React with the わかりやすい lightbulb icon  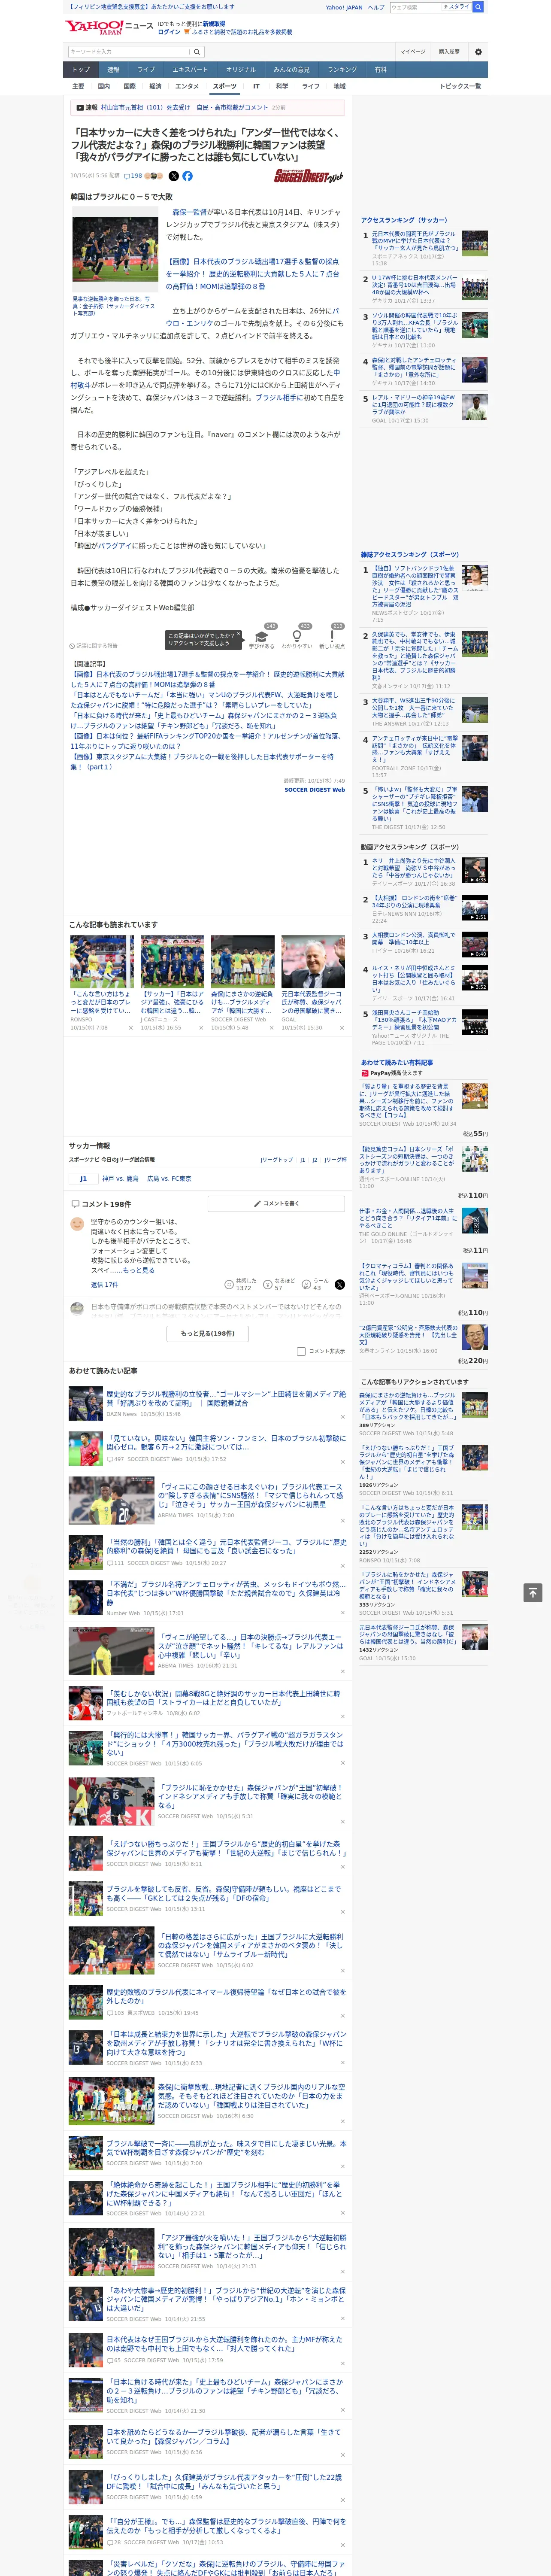296,636
